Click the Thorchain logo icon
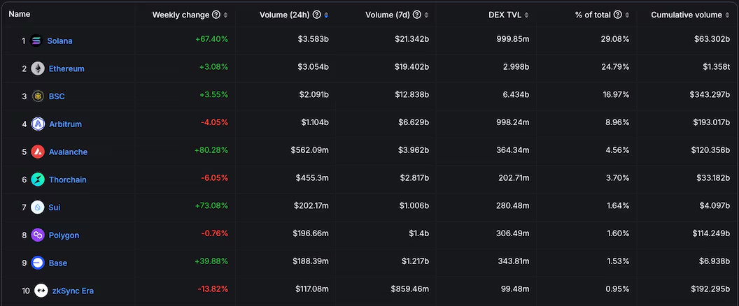The image size is (739, 306). [38, 180]
